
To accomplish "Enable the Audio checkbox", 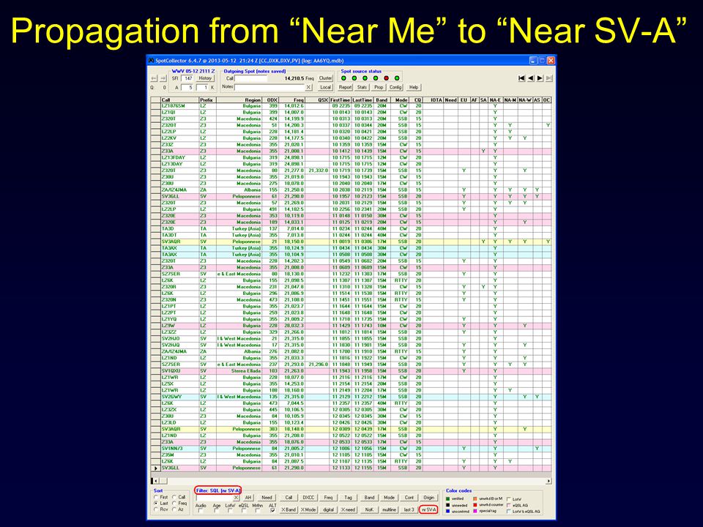I will click(201, 510).
